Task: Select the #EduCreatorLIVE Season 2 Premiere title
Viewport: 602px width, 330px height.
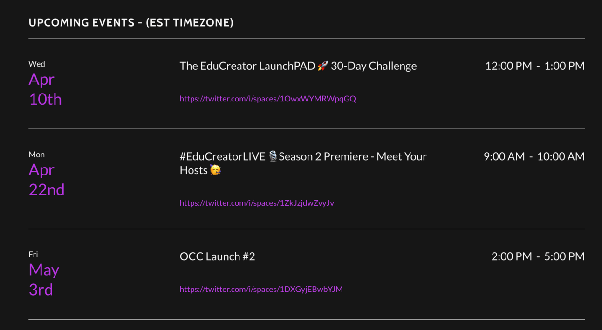Action: [303, 163]
